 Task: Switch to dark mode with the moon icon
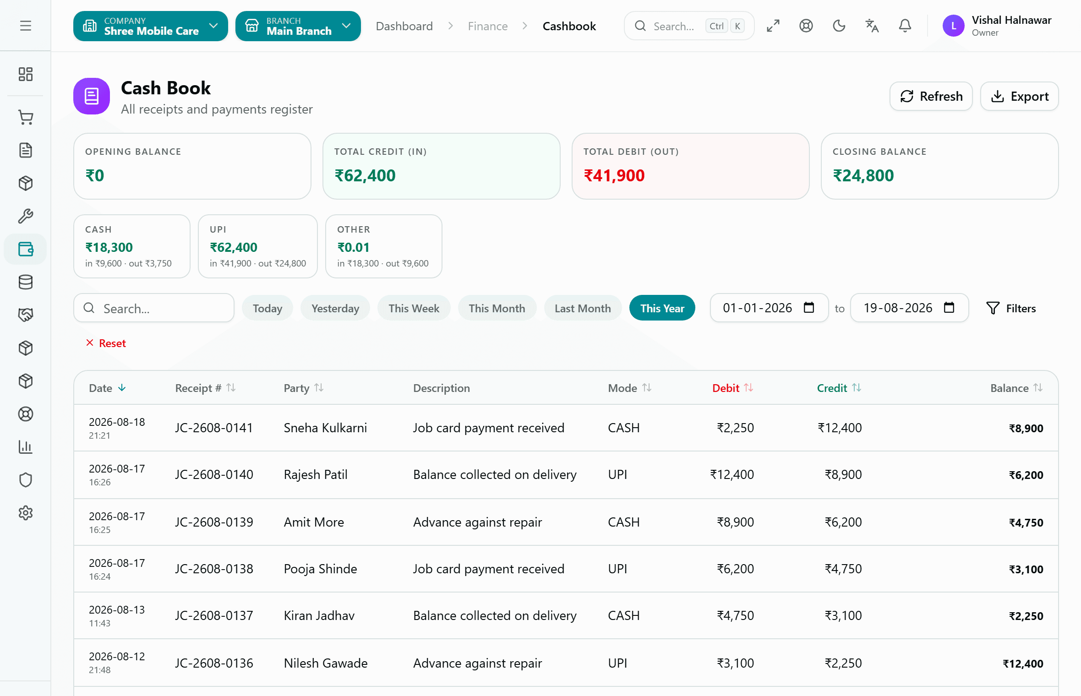coord(839,26)
